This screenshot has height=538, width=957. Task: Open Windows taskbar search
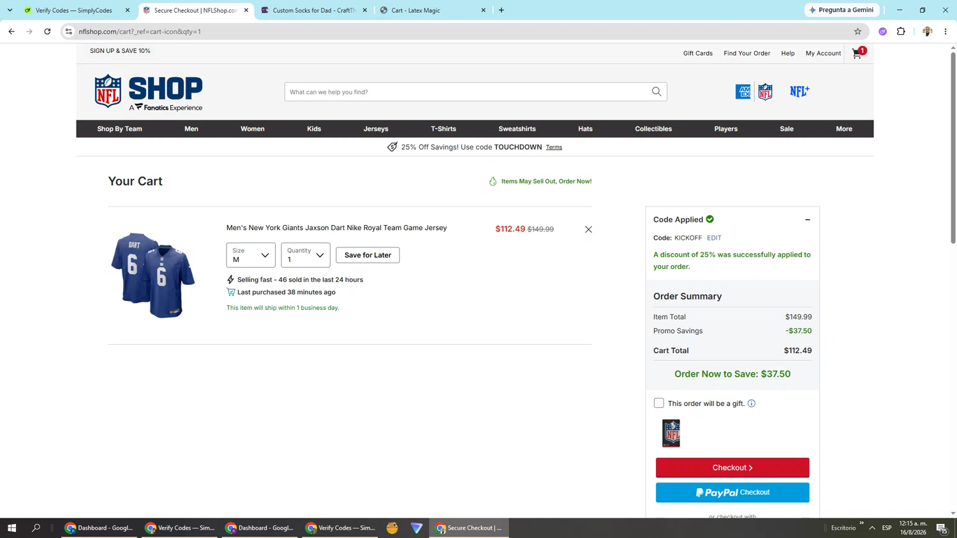pyautogui.click(x=36, y=528)
